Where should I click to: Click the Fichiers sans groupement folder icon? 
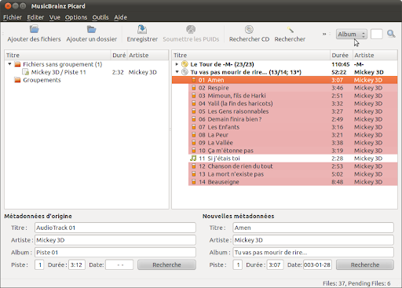[x=17, y=64]
